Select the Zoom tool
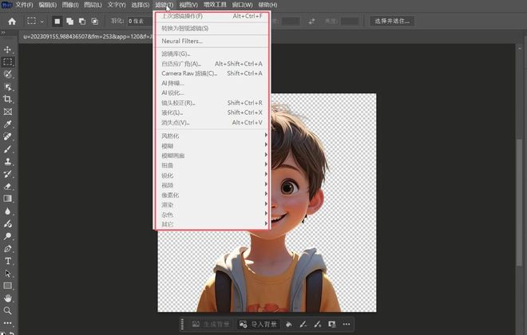Screen dimensions: 527x335 coord(7,310)
